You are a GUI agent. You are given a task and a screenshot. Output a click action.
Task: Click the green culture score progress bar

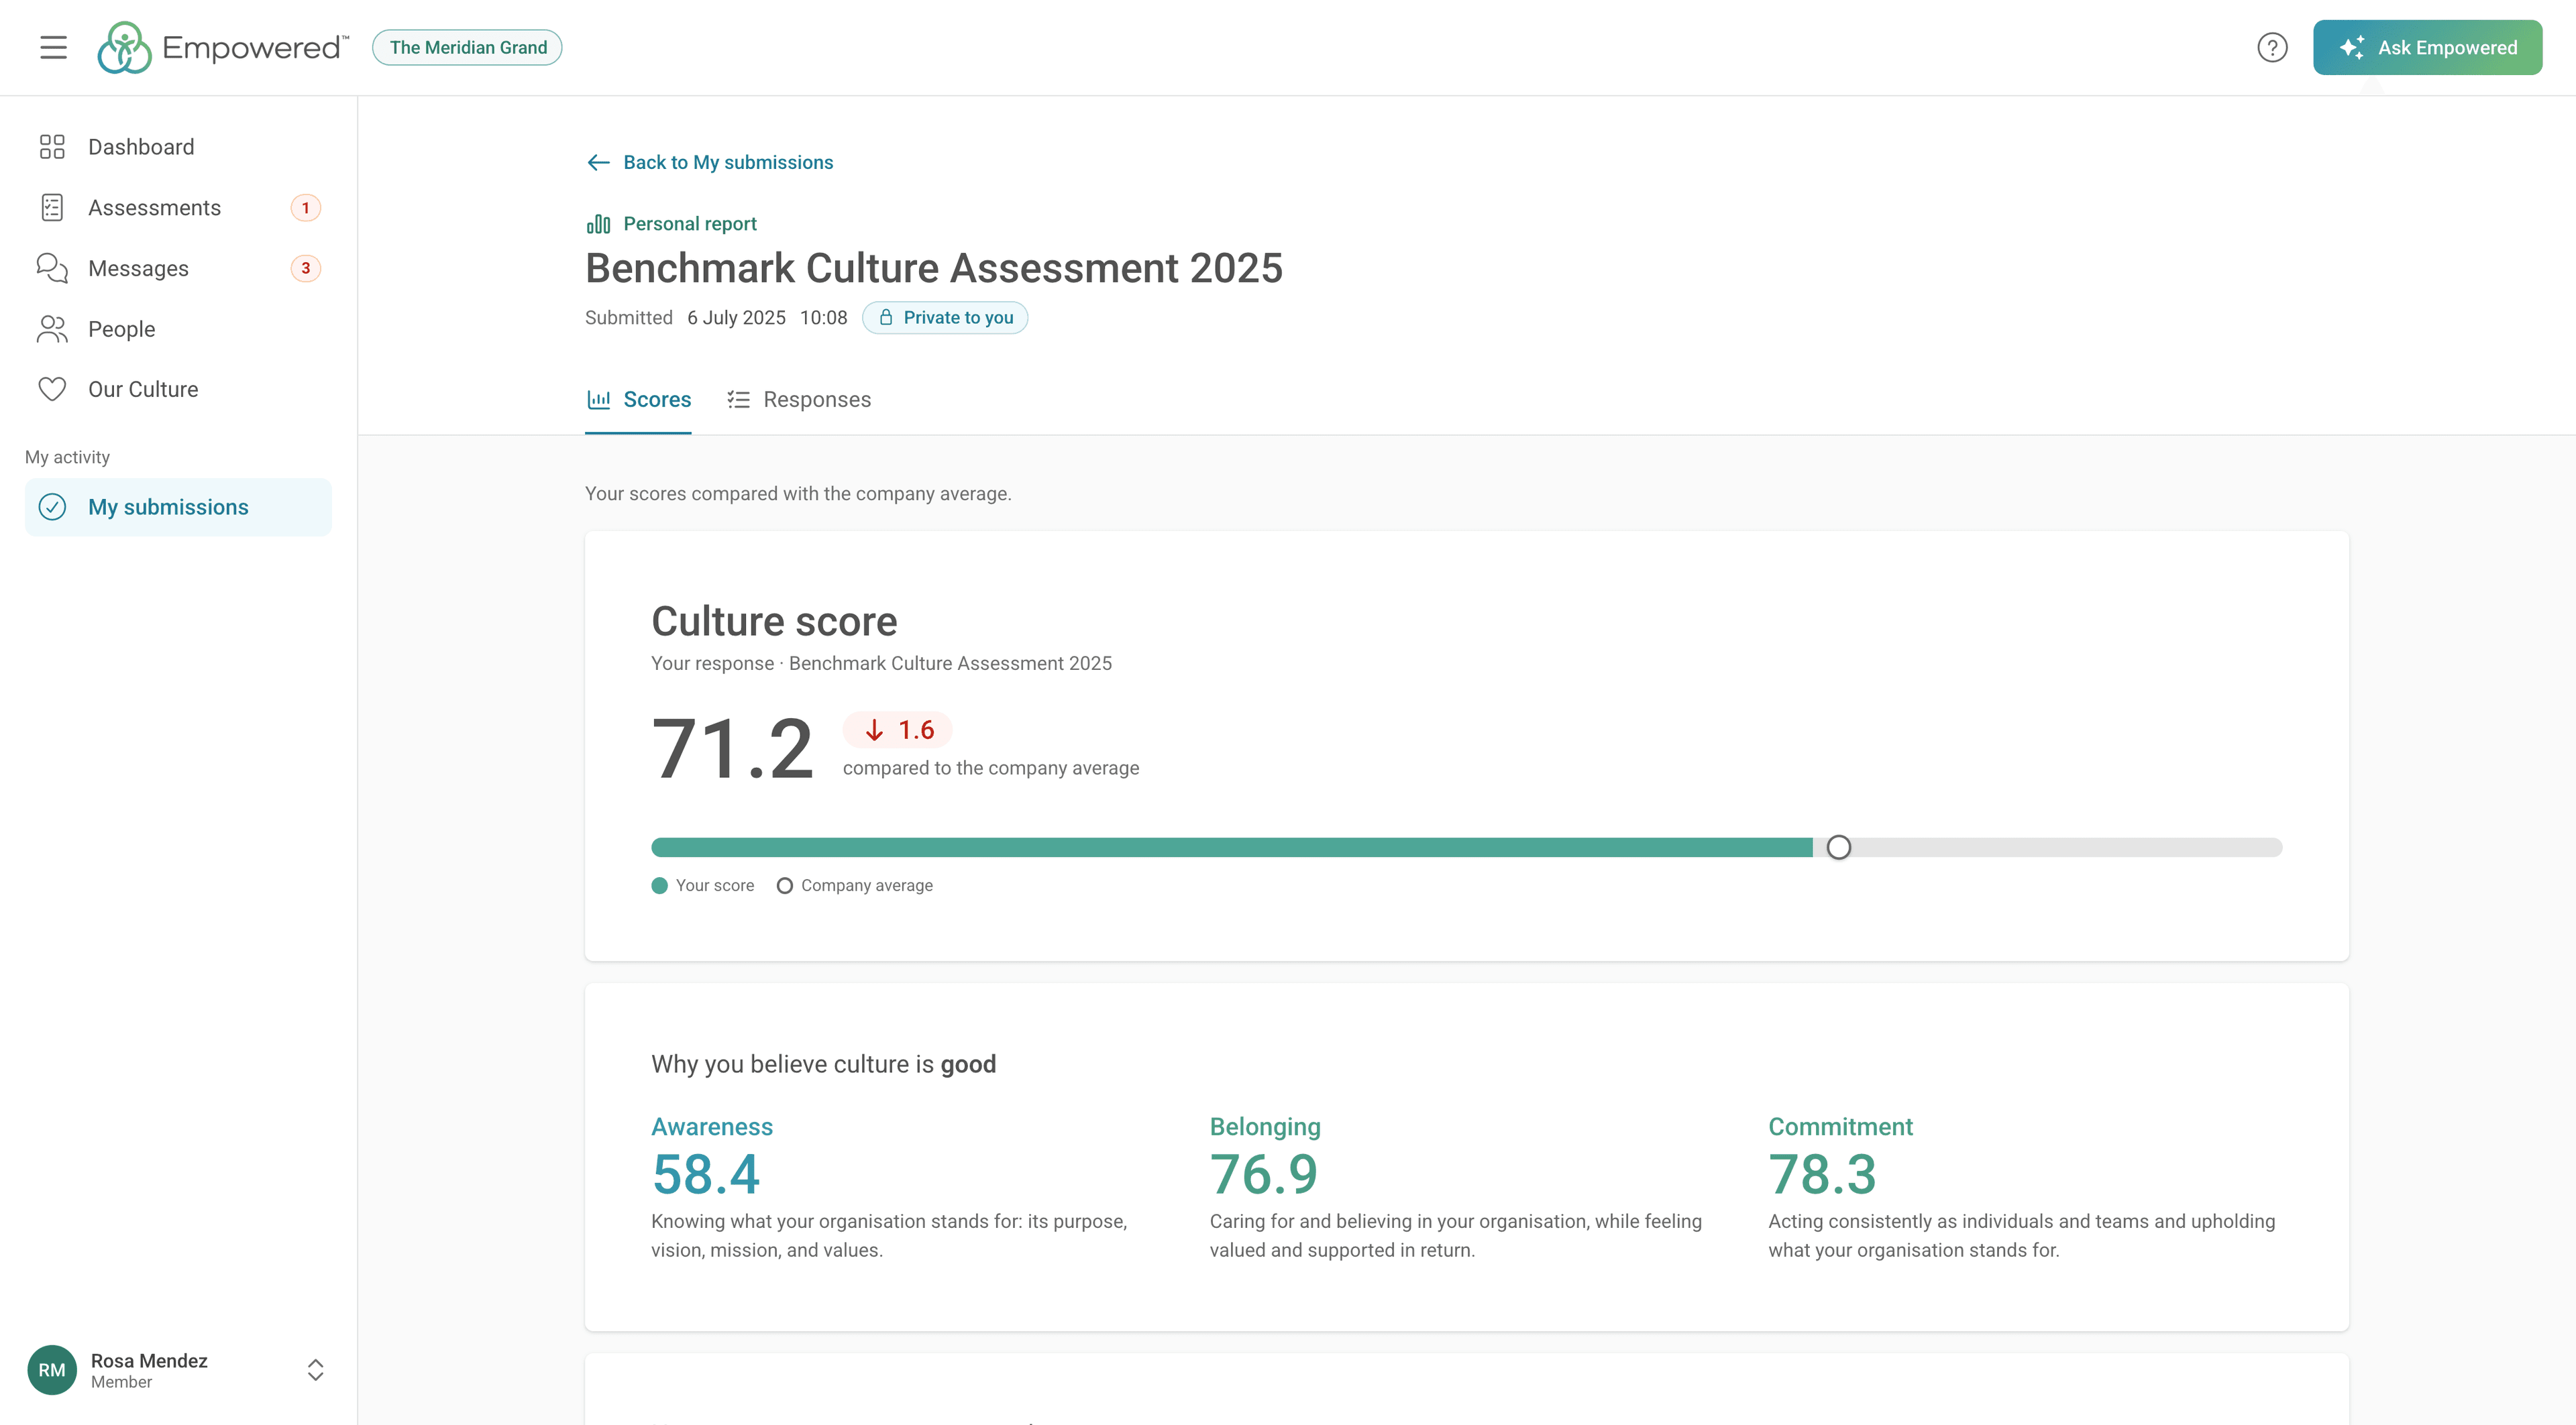click(x=1232, y=848)
